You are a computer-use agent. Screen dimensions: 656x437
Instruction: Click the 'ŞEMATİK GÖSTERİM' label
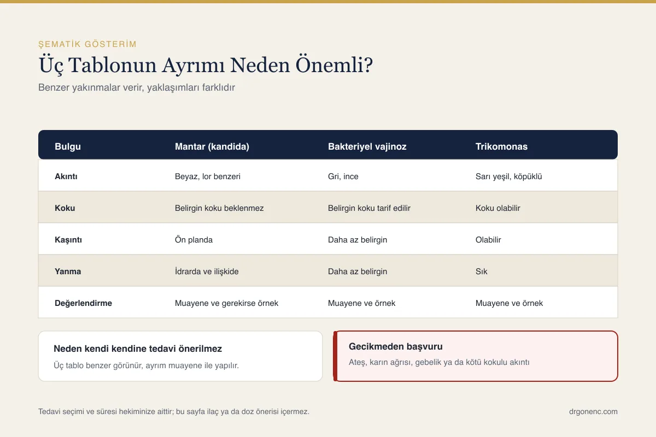pyautogui.click(x=87, y=44)
